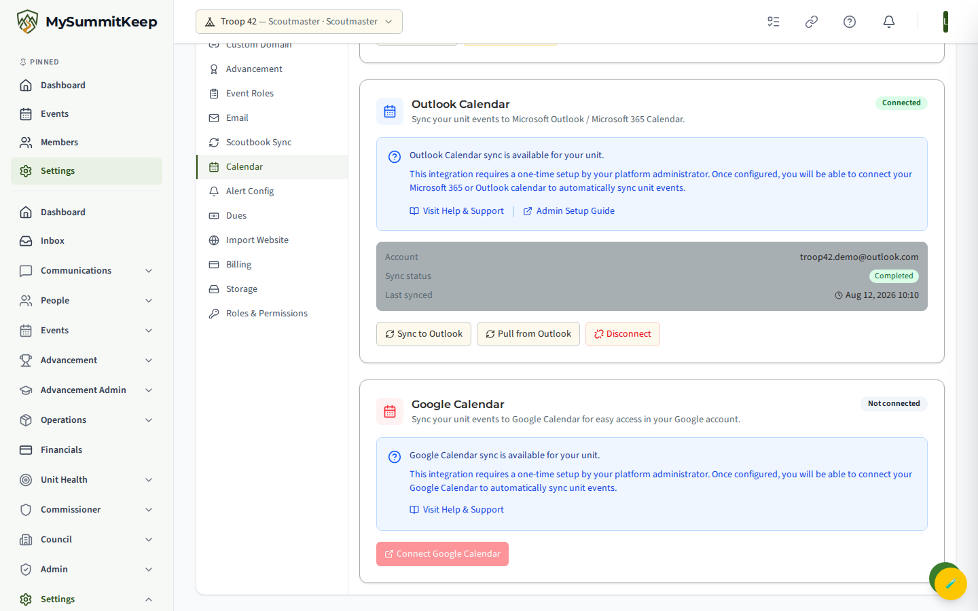
Task: Click Pull from Outlook button
Action: (528, 334)
